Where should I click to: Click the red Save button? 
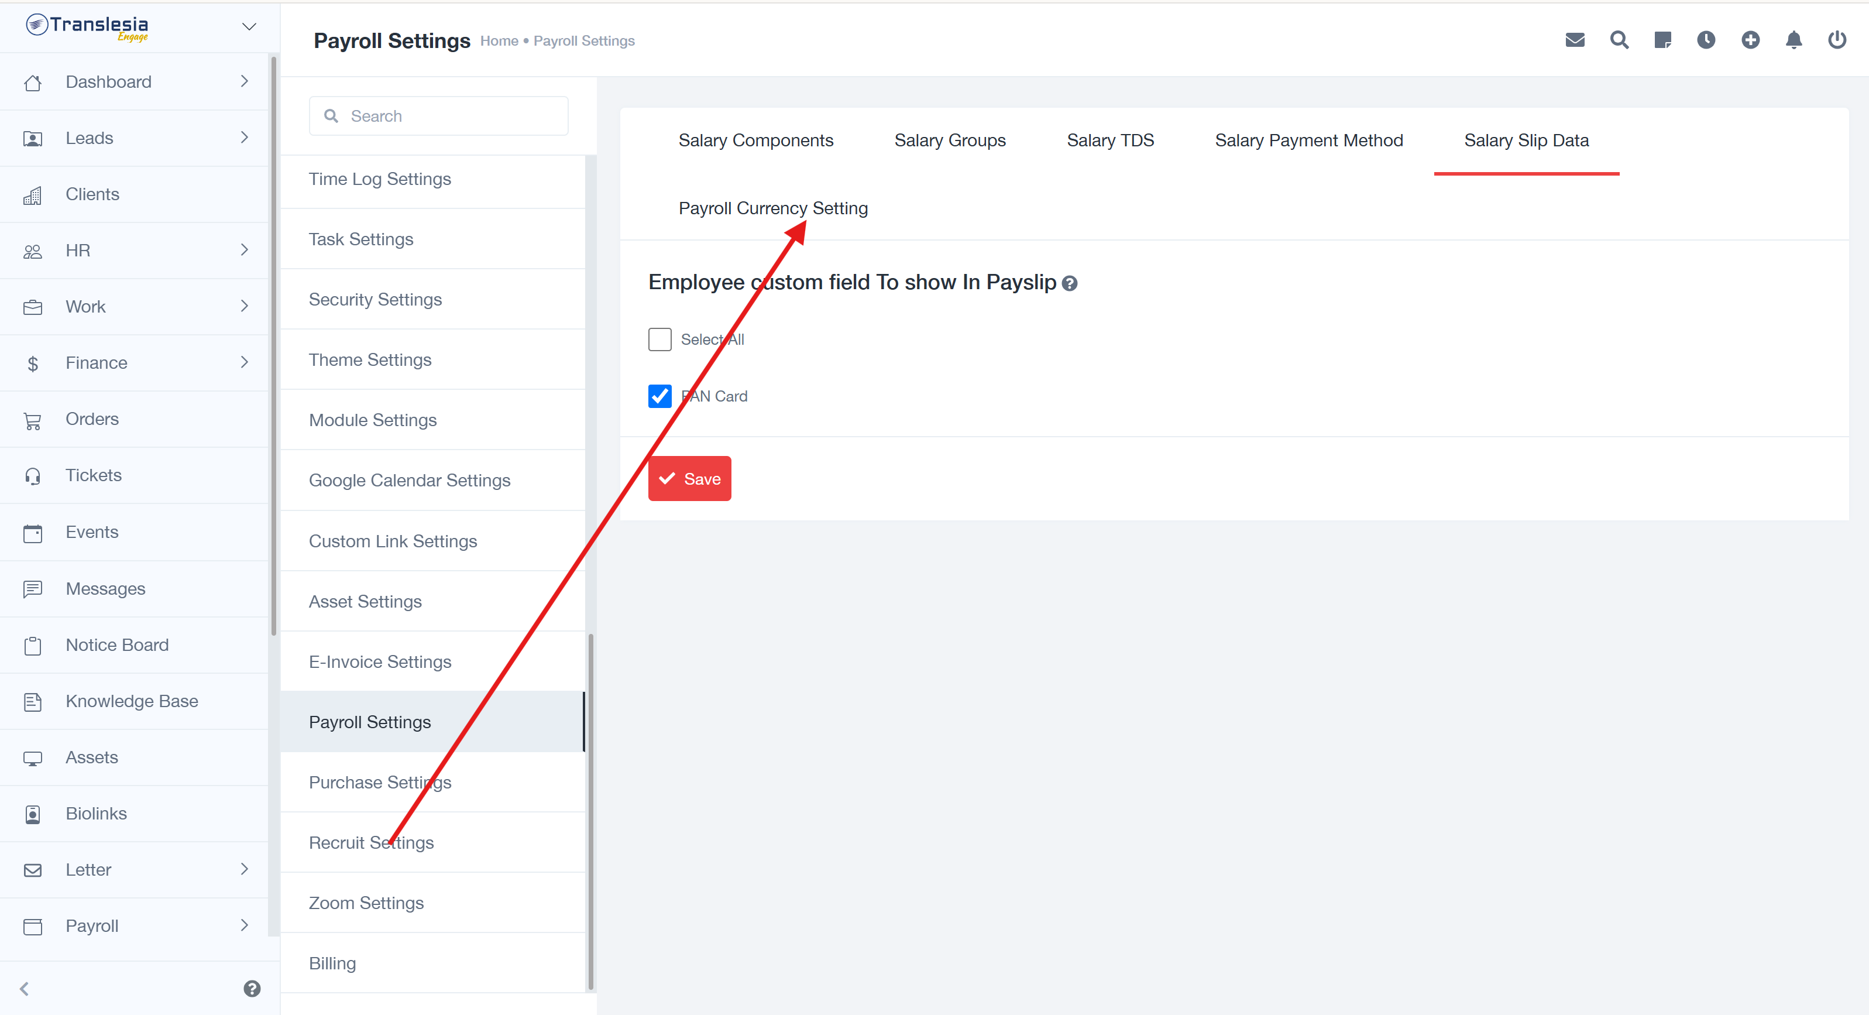point(689,478)
